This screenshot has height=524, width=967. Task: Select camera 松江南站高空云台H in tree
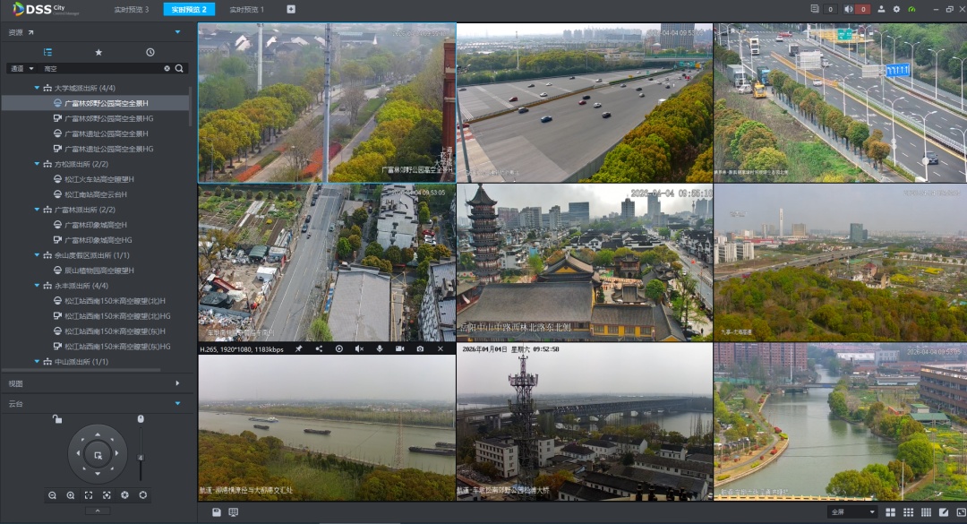(x=96, y=194)
